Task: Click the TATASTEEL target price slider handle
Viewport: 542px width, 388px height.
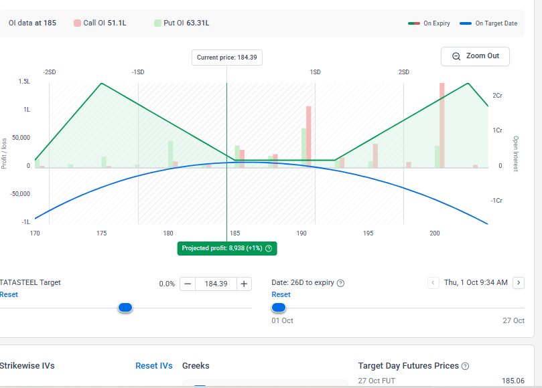Action: (125, 308)
